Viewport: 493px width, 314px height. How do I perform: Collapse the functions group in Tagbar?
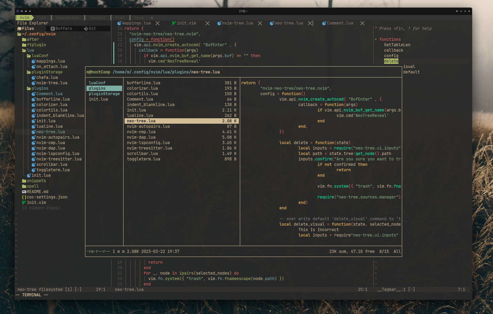376,39
